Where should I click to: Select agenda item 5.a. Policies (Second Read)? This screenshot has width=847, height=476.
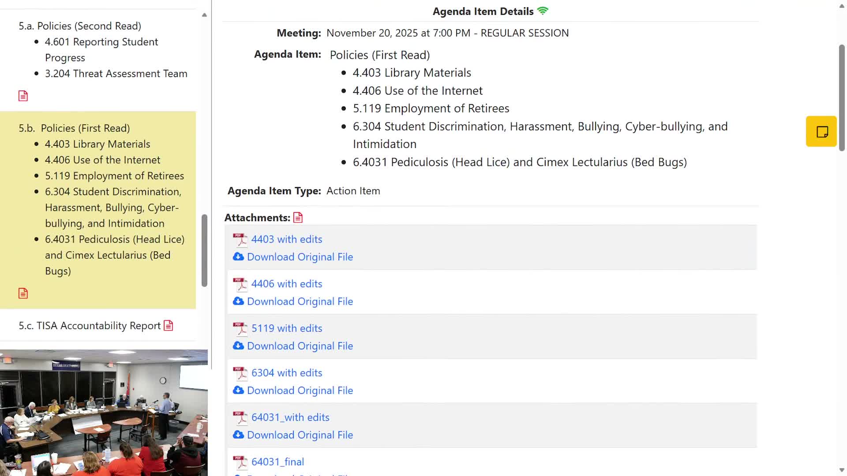80,26
